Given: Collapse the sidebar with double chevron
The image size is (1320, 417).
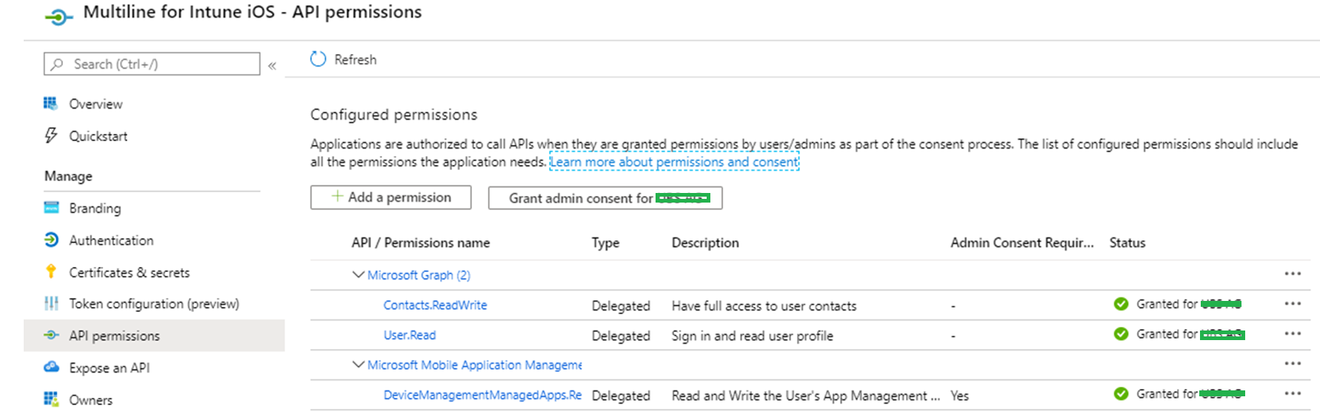Looking at the screenshot, I should point(272,66).
